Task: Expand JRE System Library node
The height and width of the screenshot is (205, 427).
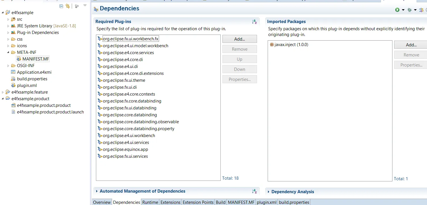Action: [8, 26]
